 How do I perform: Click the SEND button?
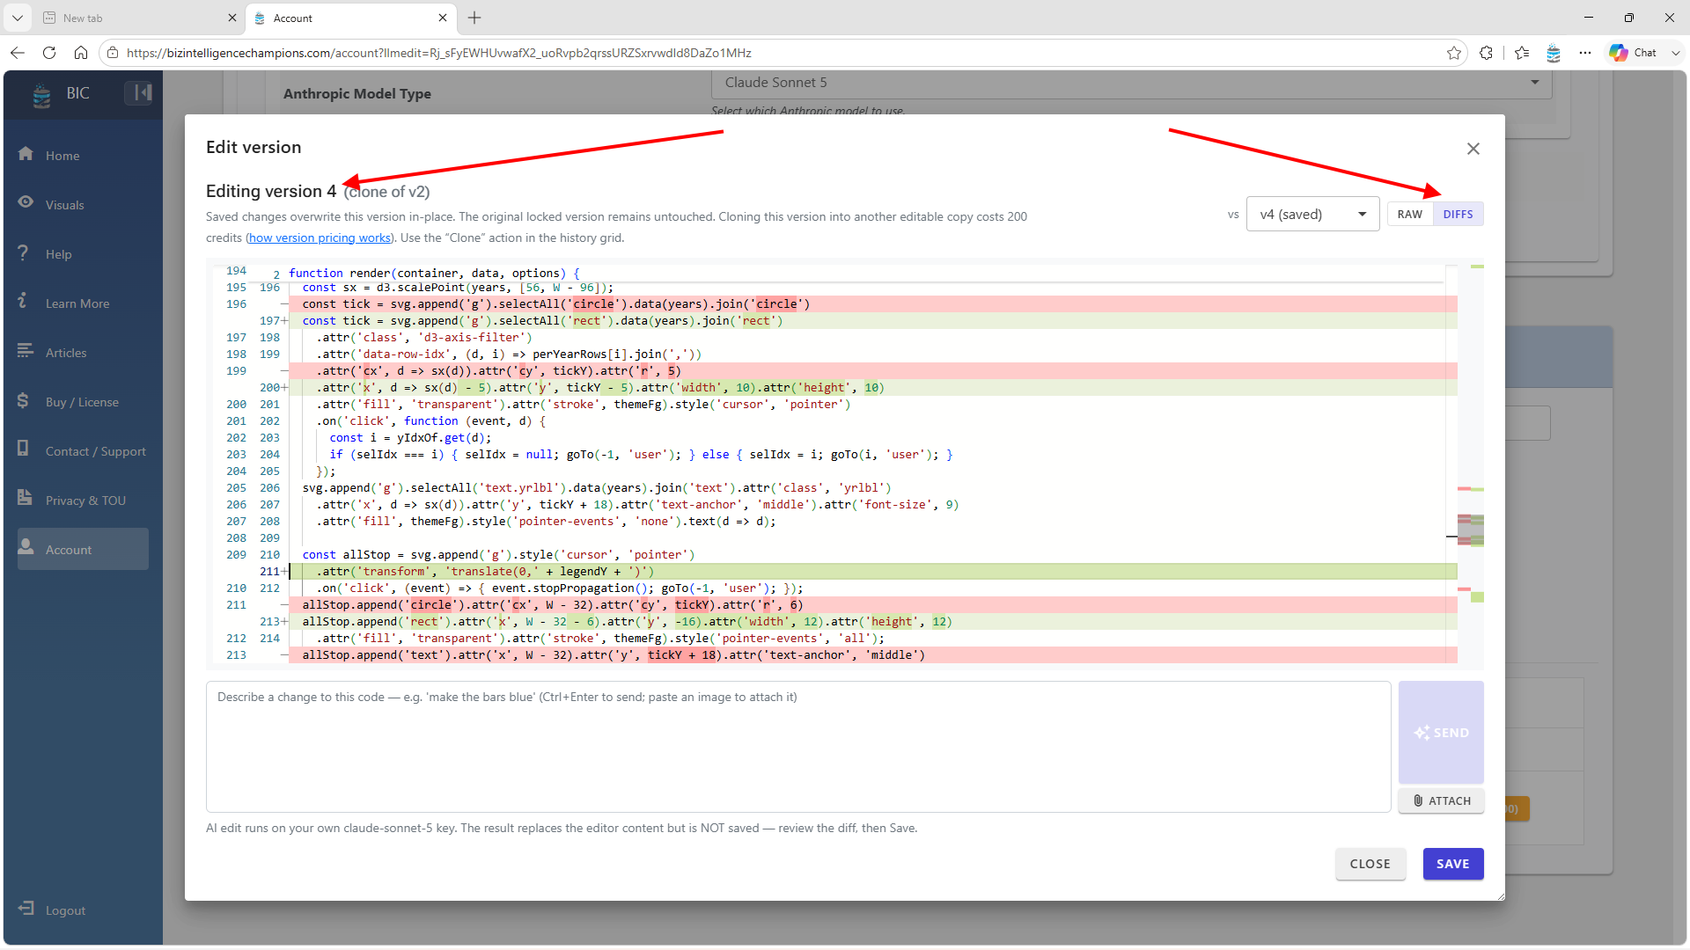click(1441, 732)
